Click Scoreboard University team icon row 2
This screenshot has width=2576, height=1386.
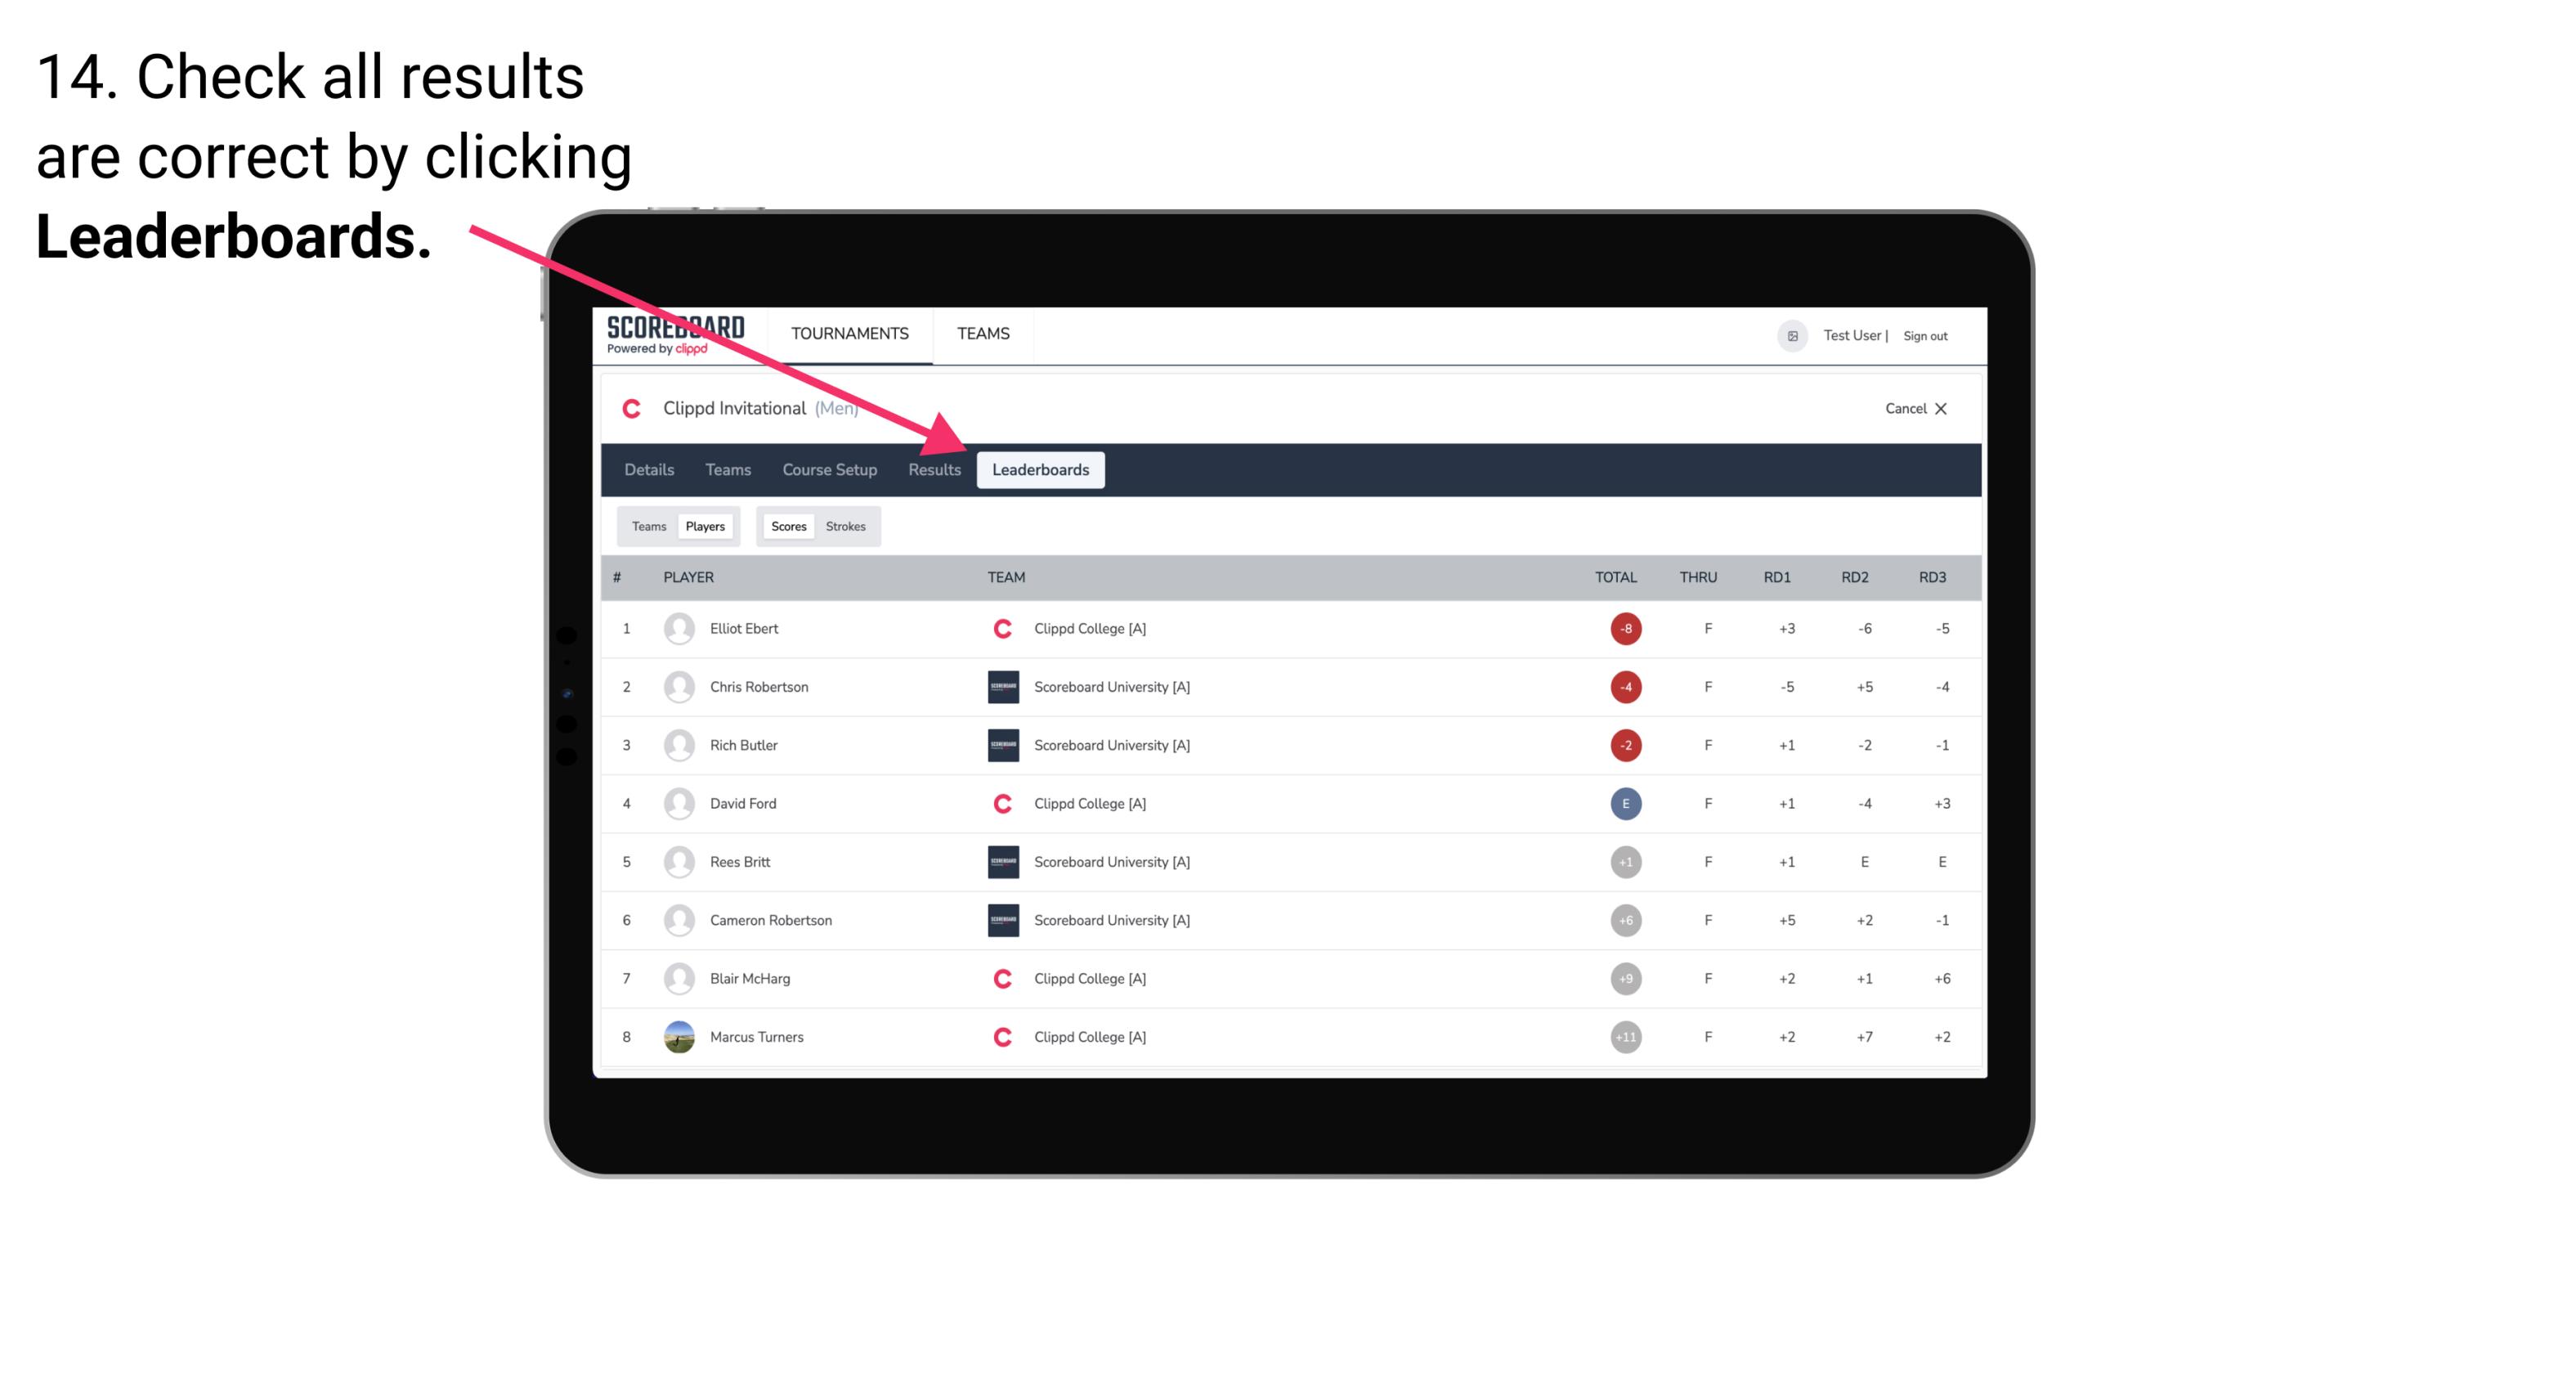tap(998, 686)
